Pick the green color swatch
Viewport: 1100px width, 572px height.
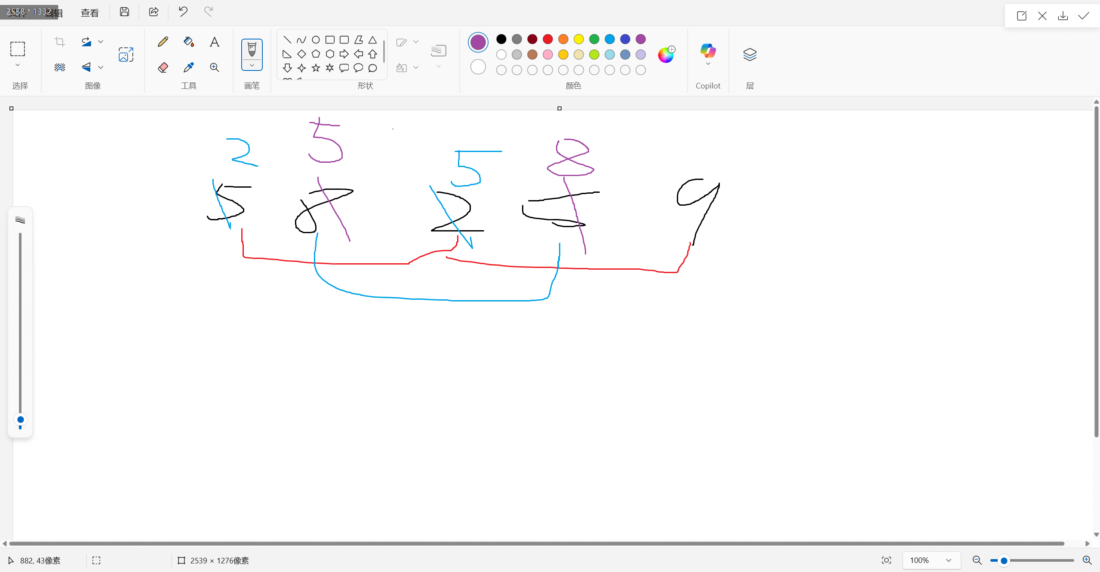pyautogui.click(x=594, y=39)
